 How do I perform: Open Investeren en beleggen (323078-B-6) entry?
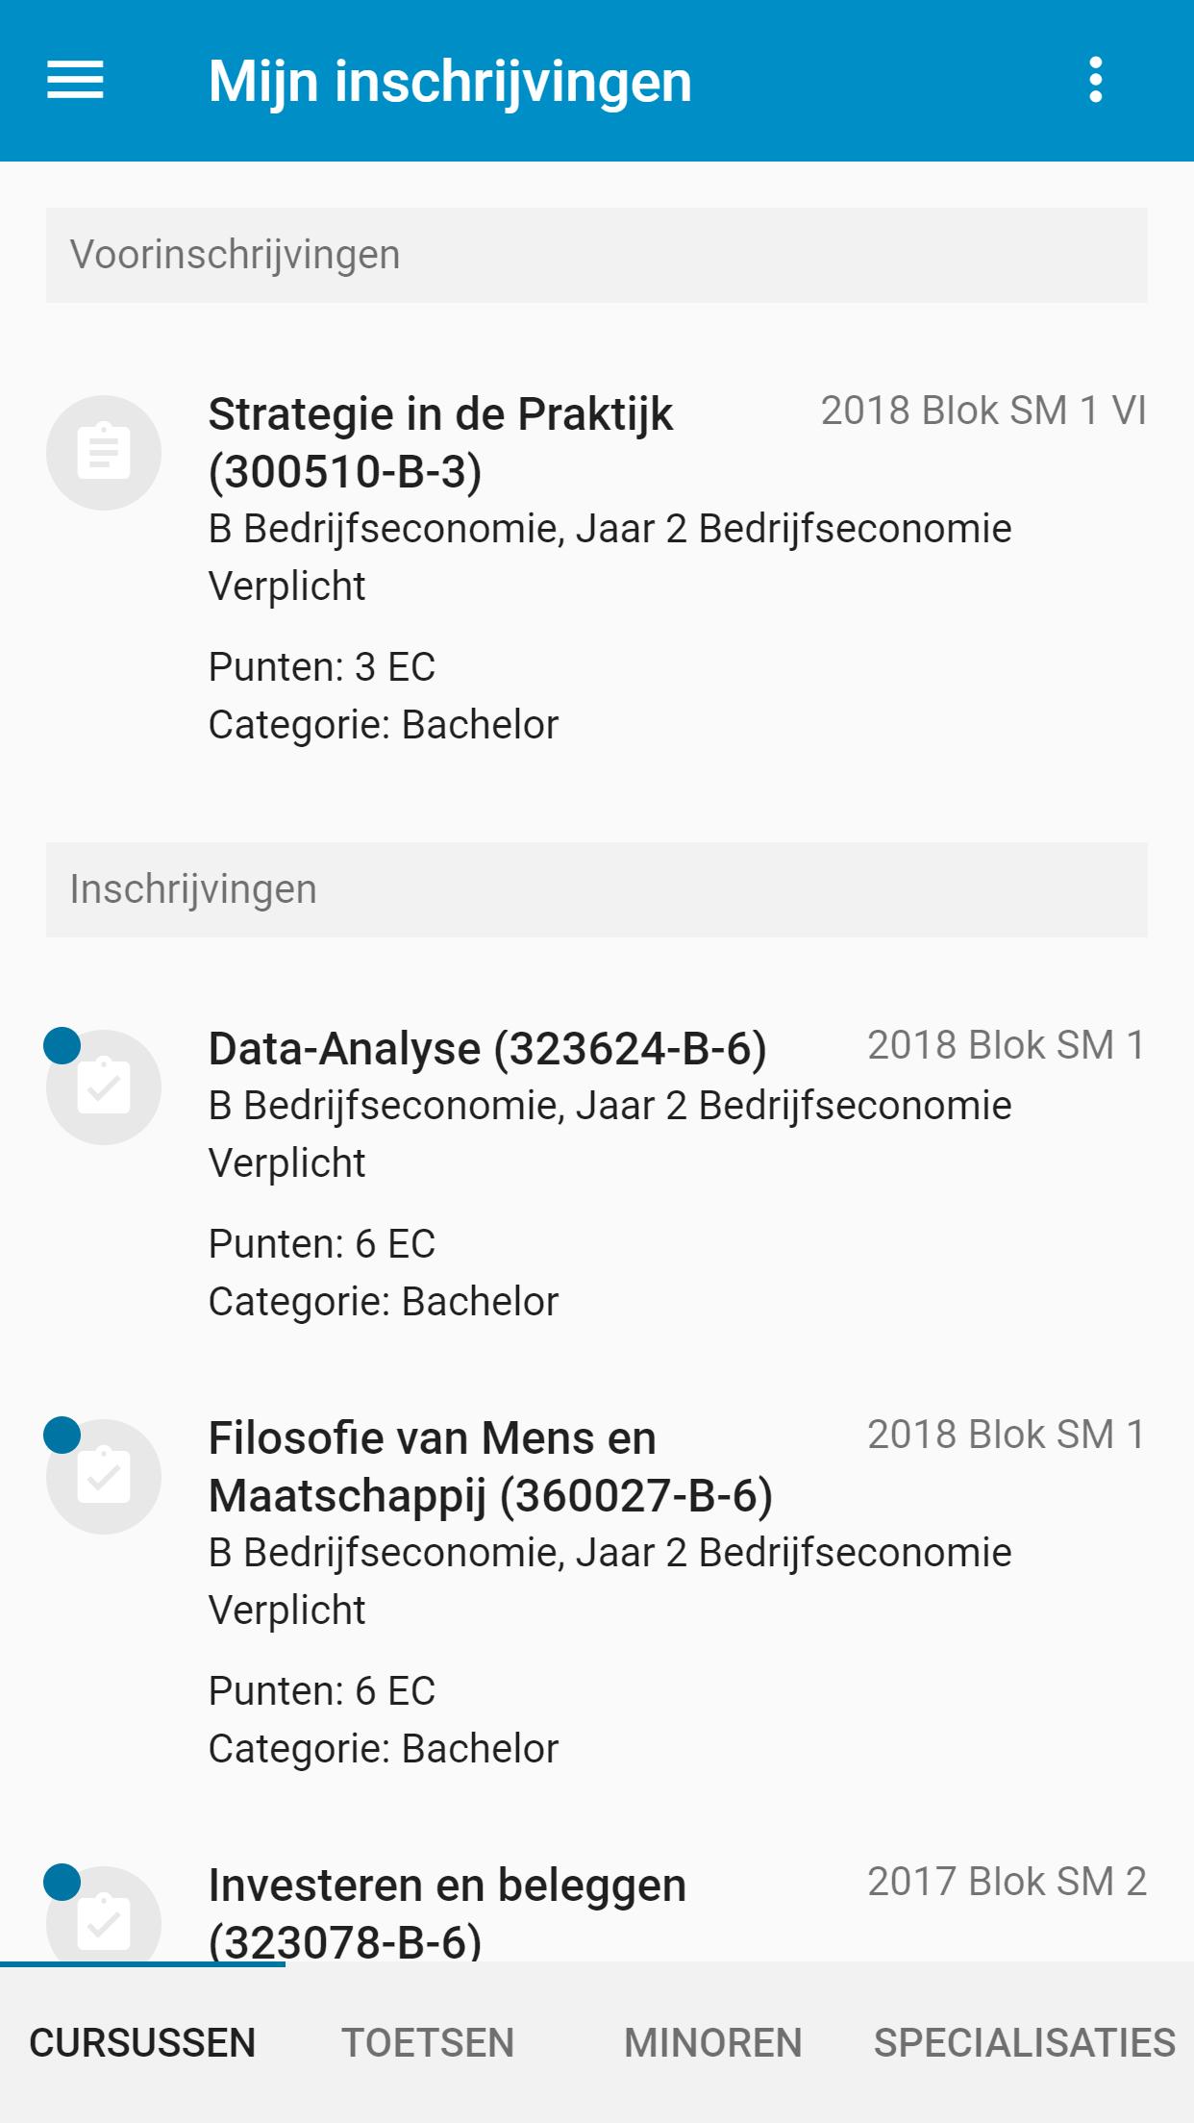click(597, 1911)
